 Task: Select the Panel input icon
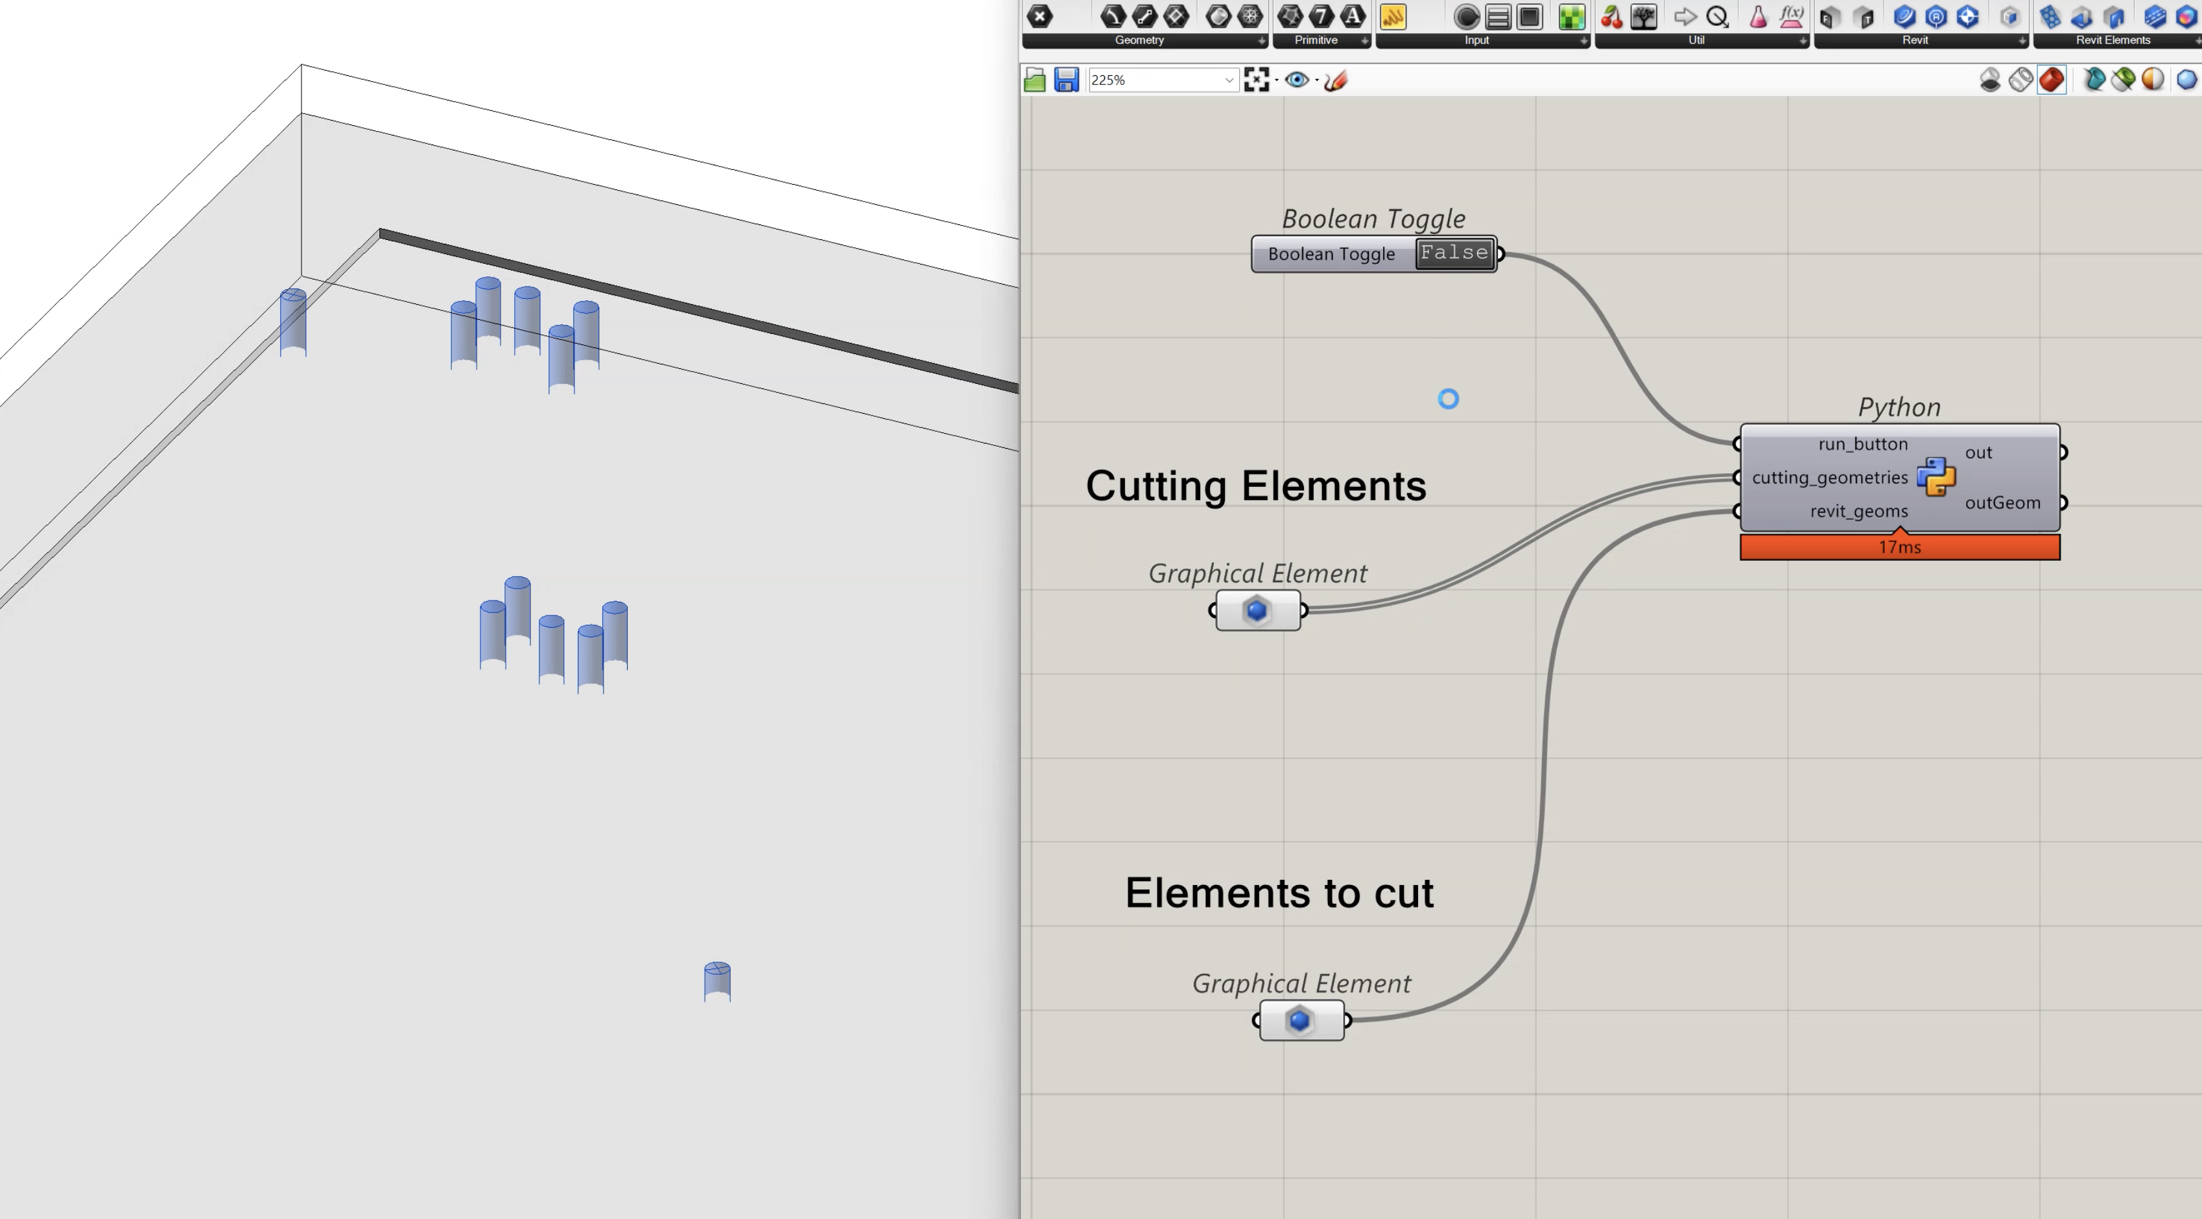click(1529, 16)
